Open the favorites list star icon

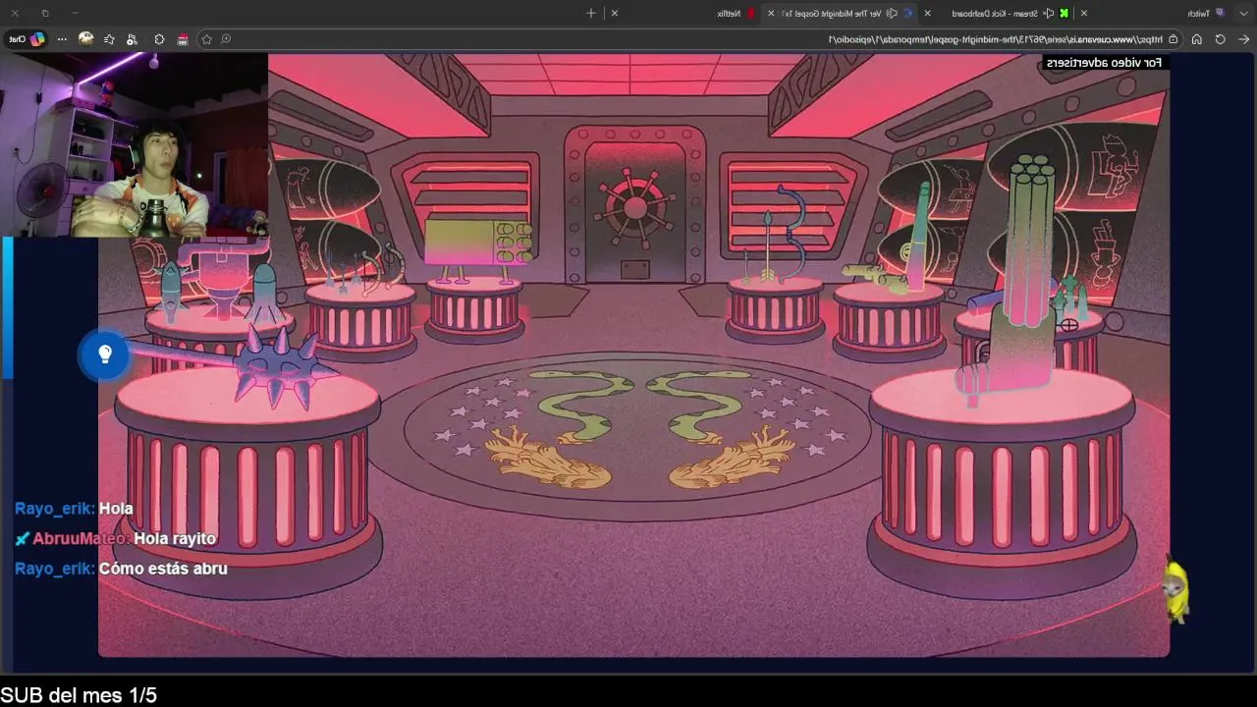(x=109, y=39)
